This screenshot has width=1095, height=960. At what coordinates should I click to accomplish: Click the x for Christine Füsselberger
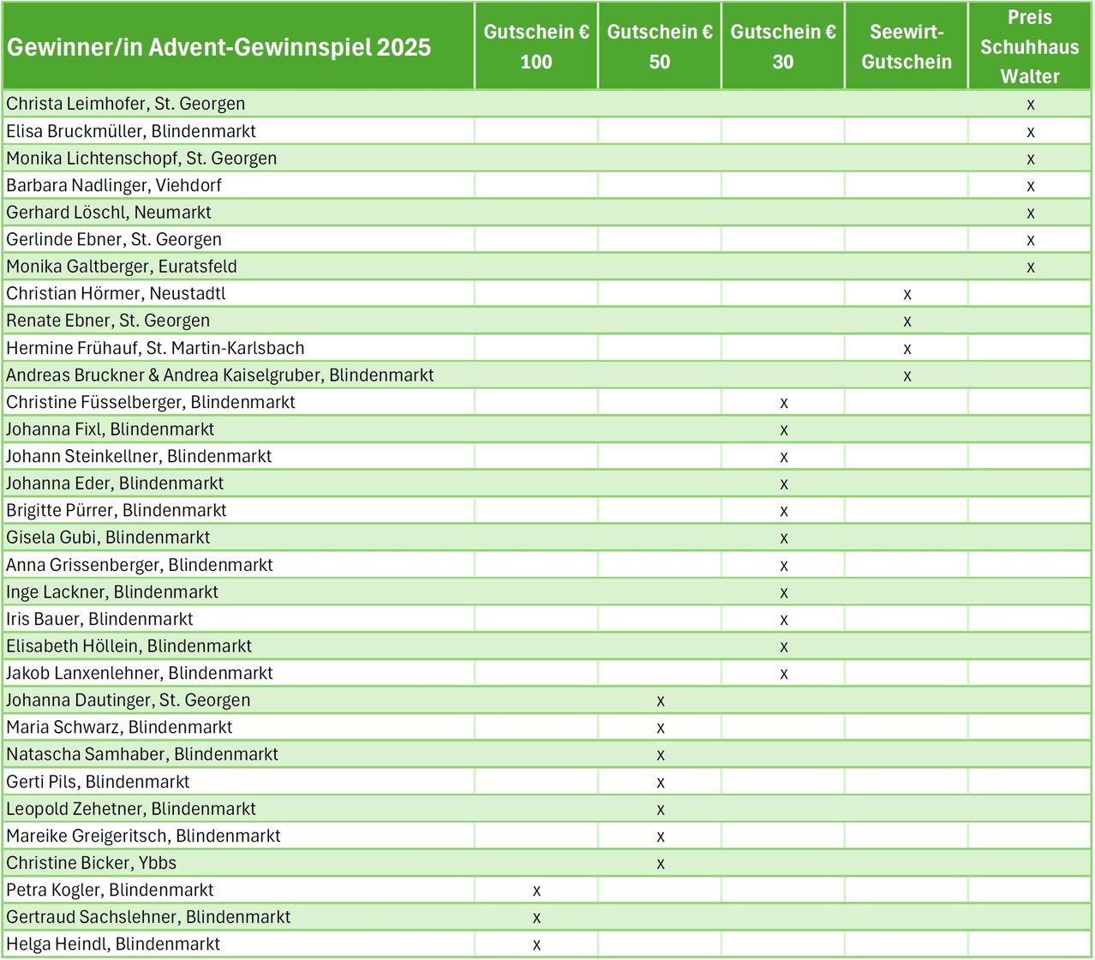(x=782, y=401)
